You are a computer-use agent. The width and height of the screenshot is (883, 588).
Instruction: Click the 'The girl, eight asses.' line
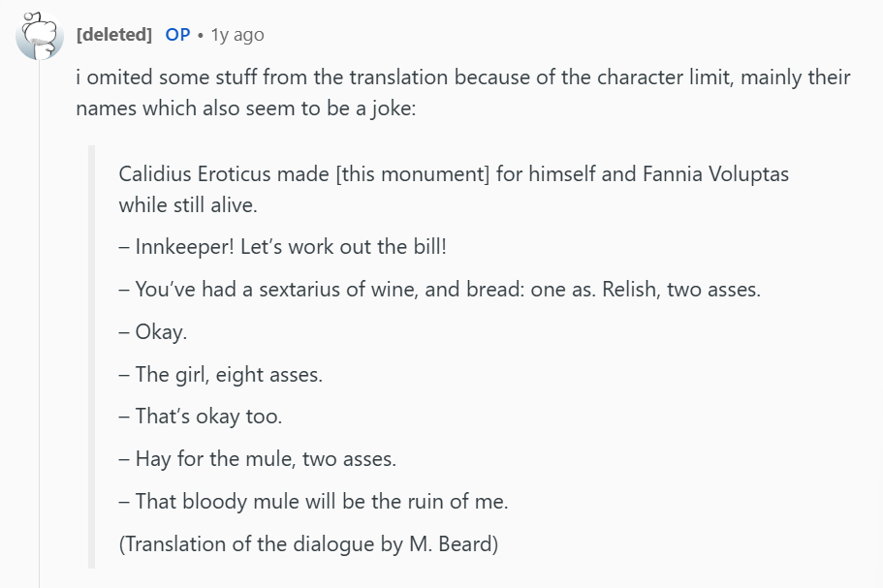(220, 375)
